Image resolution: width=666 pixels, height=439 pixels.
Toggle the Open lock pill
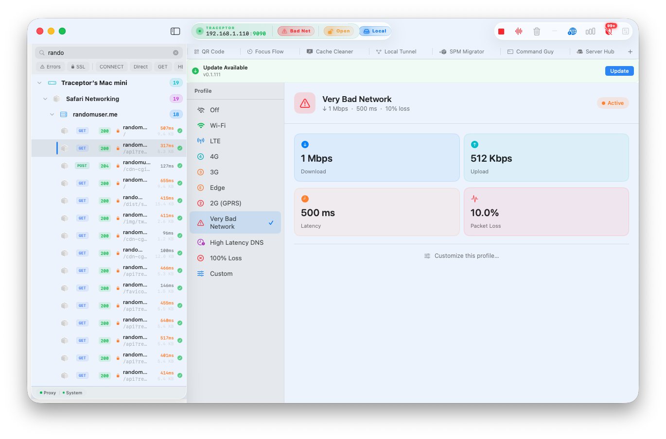(x=339, y=31)
